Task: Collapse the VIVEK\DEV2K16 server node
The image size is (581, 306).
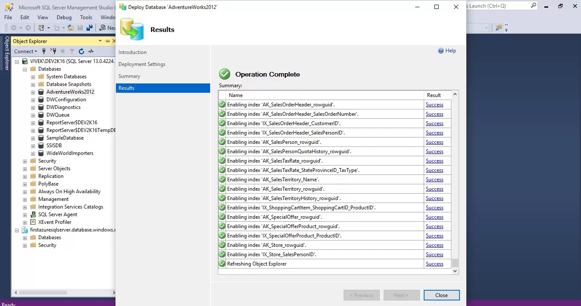Action: click(x=17, y=61)
